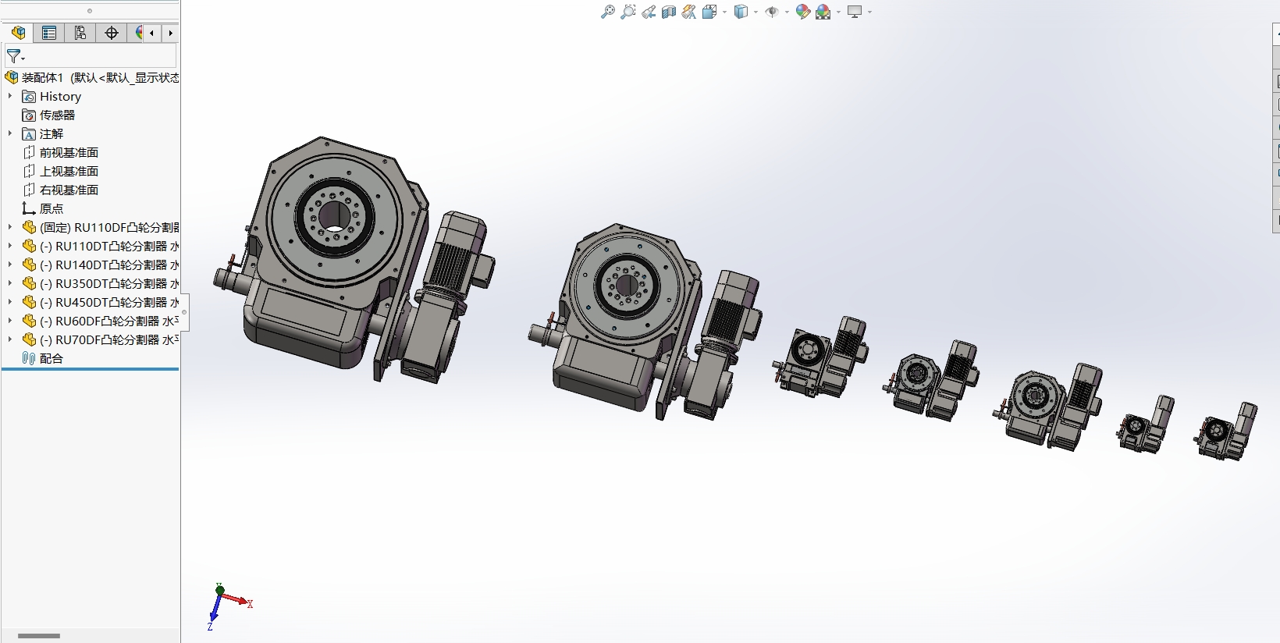The width and height of the screenshot is (1280, 643).
Task: Select RU350DT凸轮分割器 component
Action: tap(109, 283)
